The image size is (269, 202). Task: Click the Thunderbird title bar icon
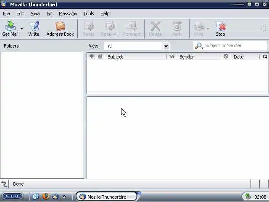[x=3, y=4]
